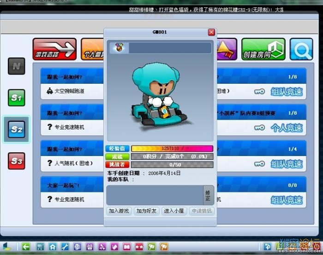Click the purple disc icon in toolbar
This screenshot has width=323, height=255.
point(78,247)
